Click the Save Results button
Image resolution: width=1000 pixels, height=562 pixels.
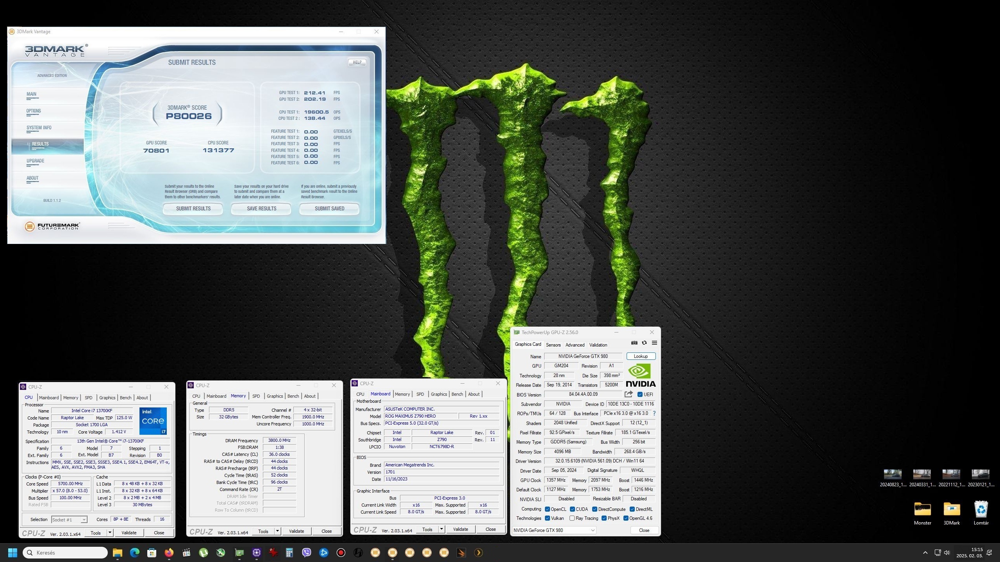261,209
